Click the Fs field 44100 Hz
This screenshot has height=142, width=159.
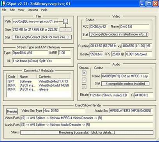click(144, 95)
